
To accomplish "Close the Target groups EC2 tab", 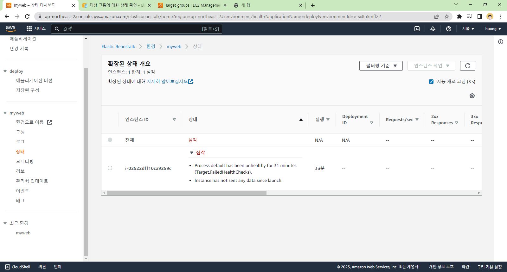I will point(225,5).
